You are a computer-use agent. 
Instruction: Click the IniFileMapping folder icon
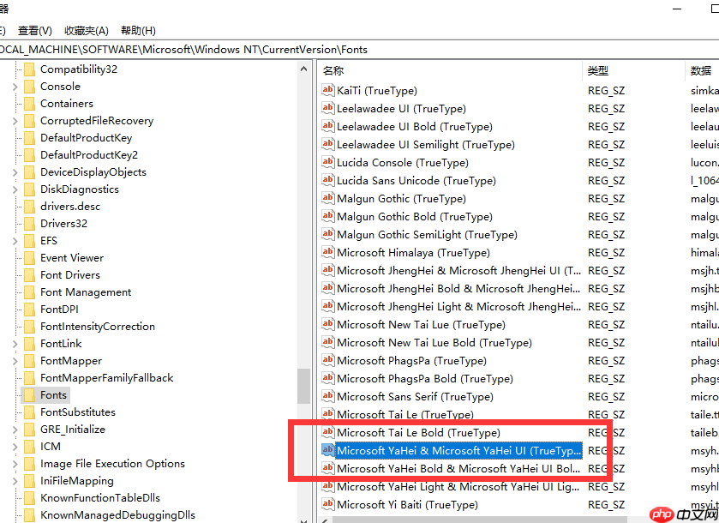[x=29, y=481]
